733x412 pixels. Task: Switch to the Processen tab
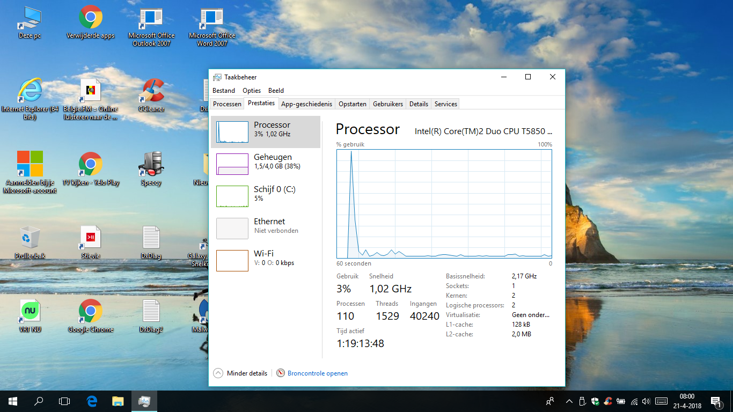[227, 104]
